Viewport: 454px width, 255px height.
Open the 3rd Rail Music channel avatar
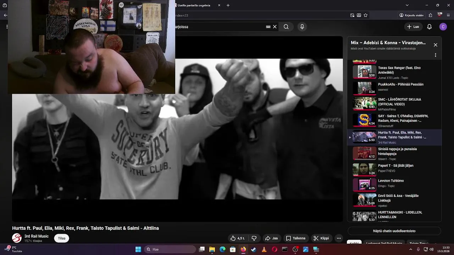[x=17, y=238]
